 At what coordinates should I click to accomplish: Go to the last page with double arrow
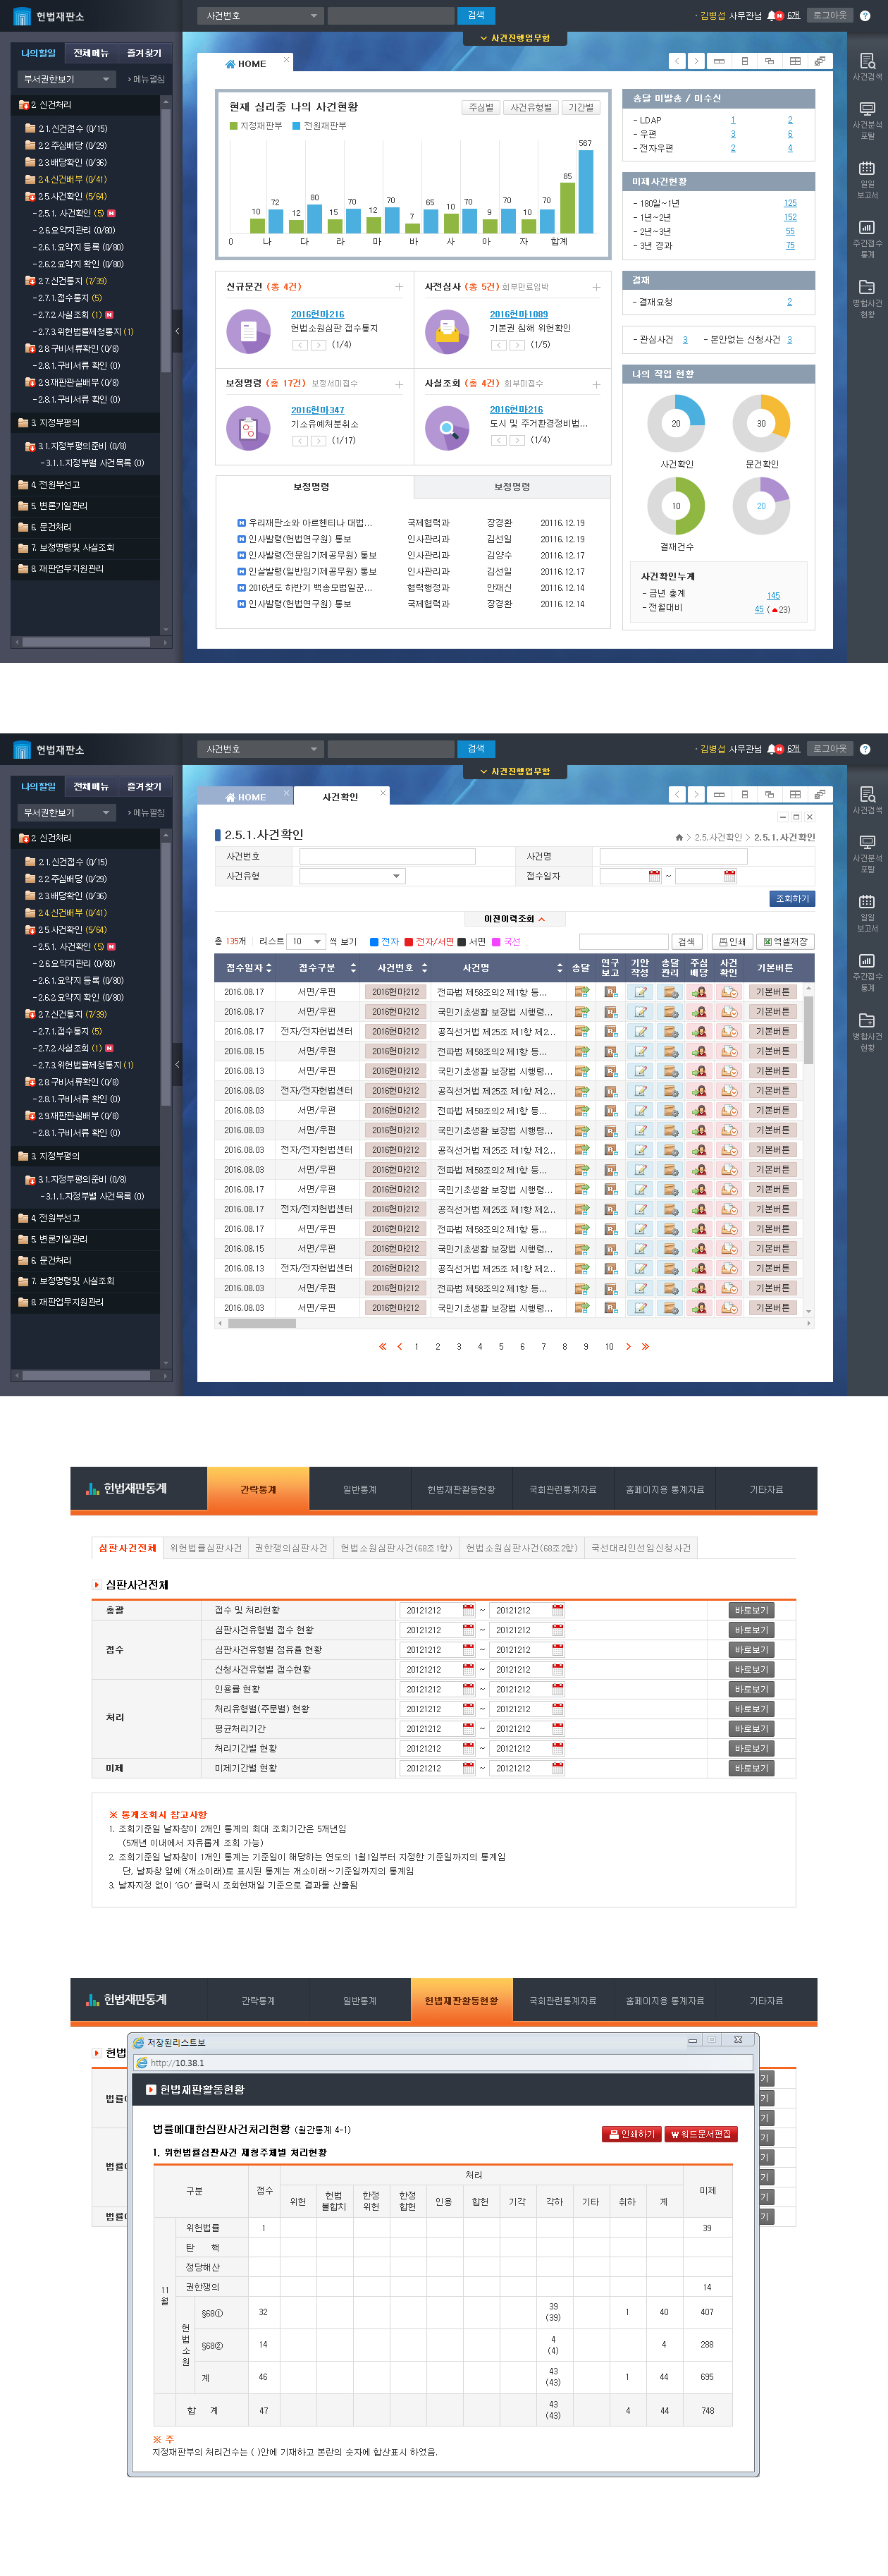pos(646,1346)
